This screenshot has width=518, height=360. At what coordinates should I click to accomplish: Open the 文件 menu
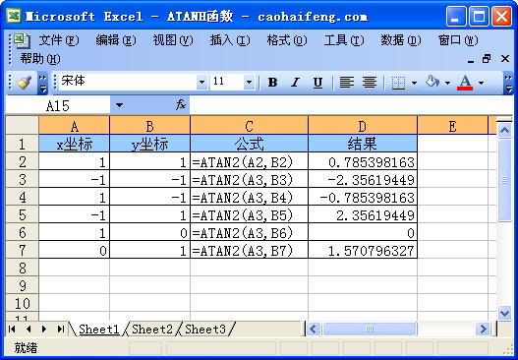59,40
